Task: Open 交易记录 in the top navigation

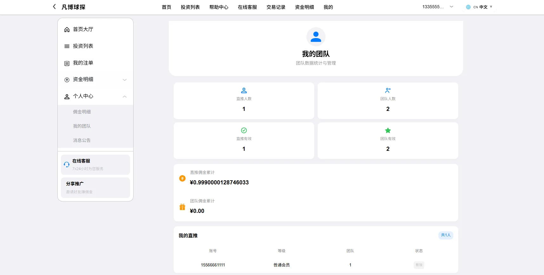Action: tap(276, 7)
